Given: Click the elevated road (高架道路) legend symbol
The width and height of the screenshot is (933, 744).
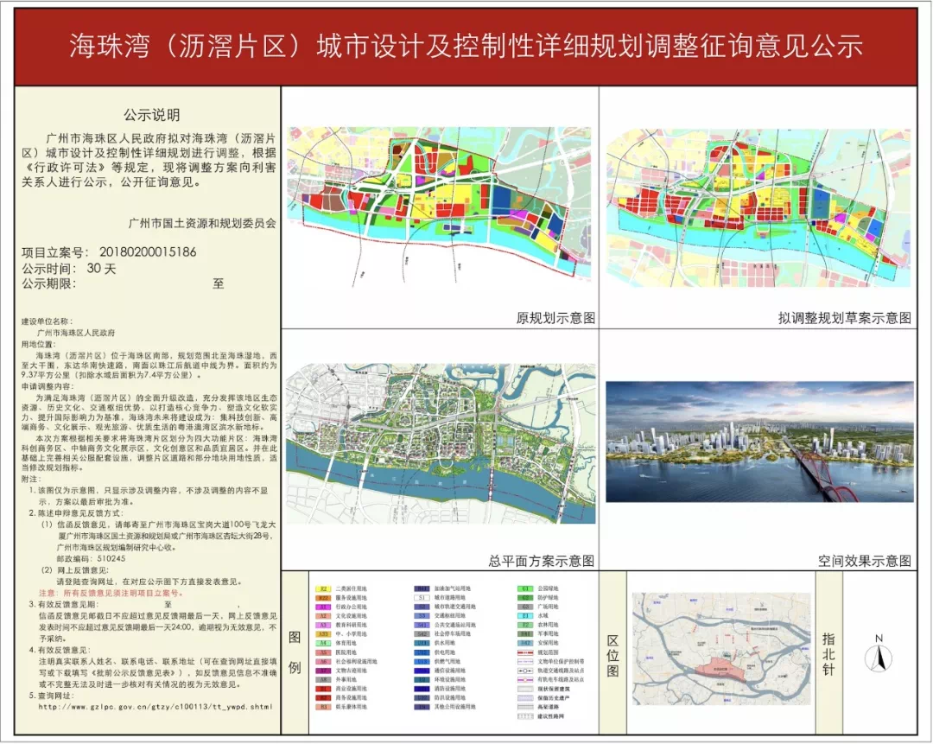Looking at the screenshot, I should click(524, 707).
